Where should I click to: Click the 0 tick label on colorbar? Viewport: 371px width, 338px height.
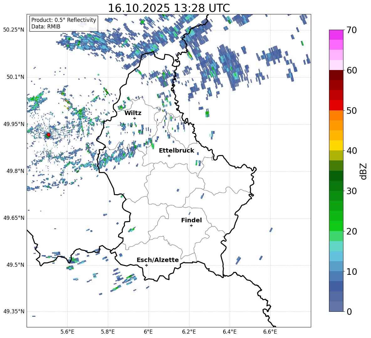(x=349, y=312)
